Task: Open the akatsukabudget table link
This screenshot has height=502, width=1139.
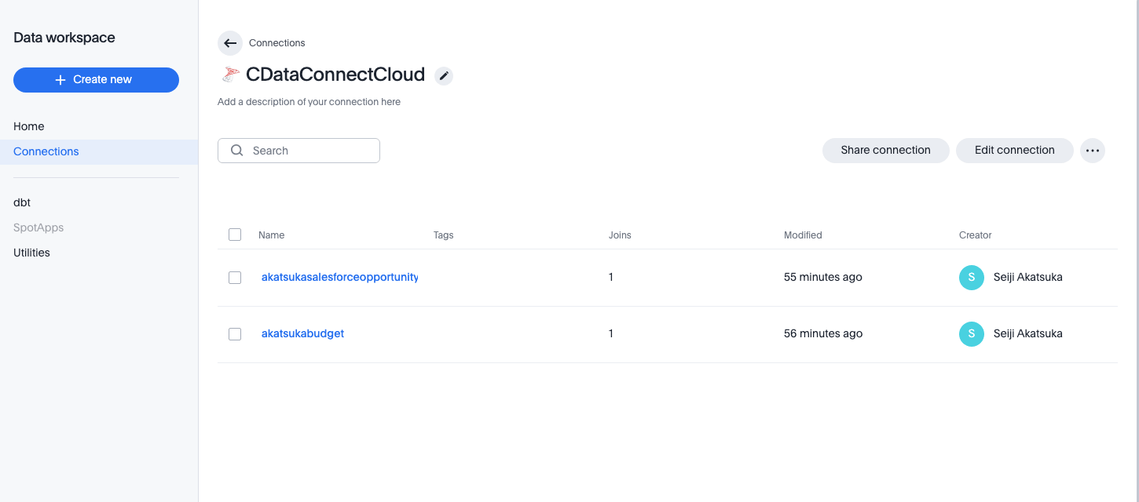Action: click(302, 333)
